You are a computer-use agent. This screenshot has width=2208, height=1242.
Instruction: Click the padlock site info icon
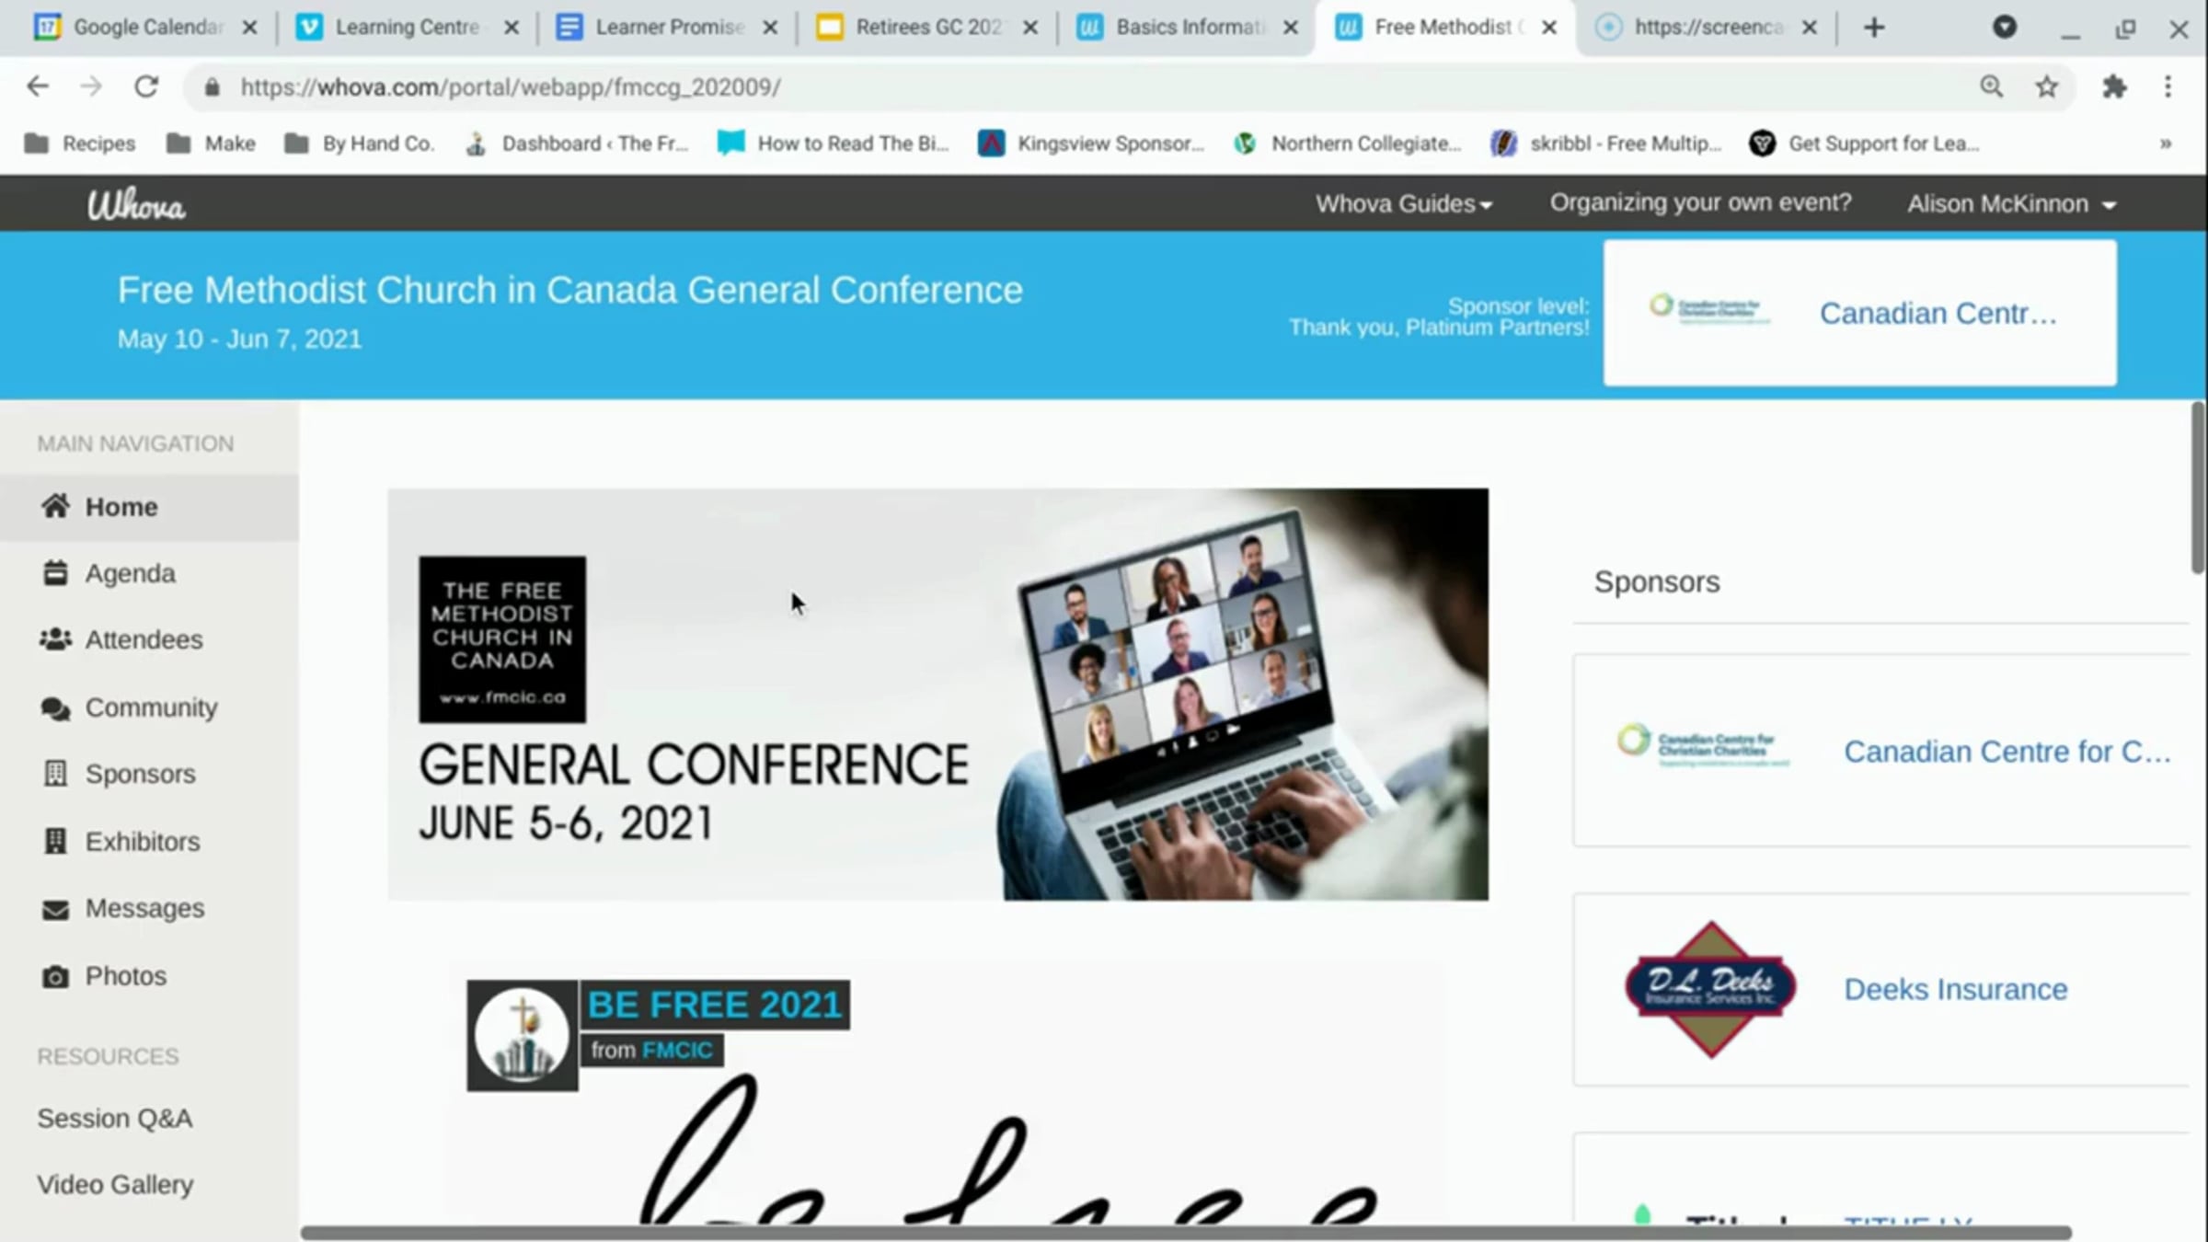click(213, 87)
